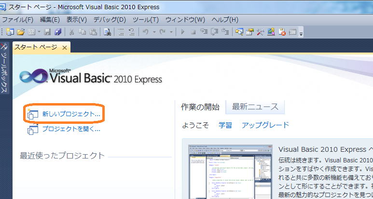Click the Start Debugging play icon
The image size is (373, 199).
182,32
